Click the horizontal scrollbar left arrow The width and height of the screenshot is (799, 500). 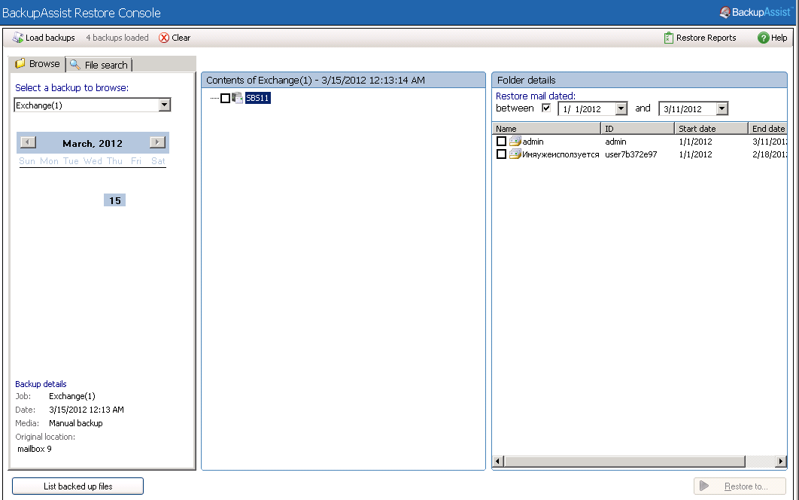point(498,462)
